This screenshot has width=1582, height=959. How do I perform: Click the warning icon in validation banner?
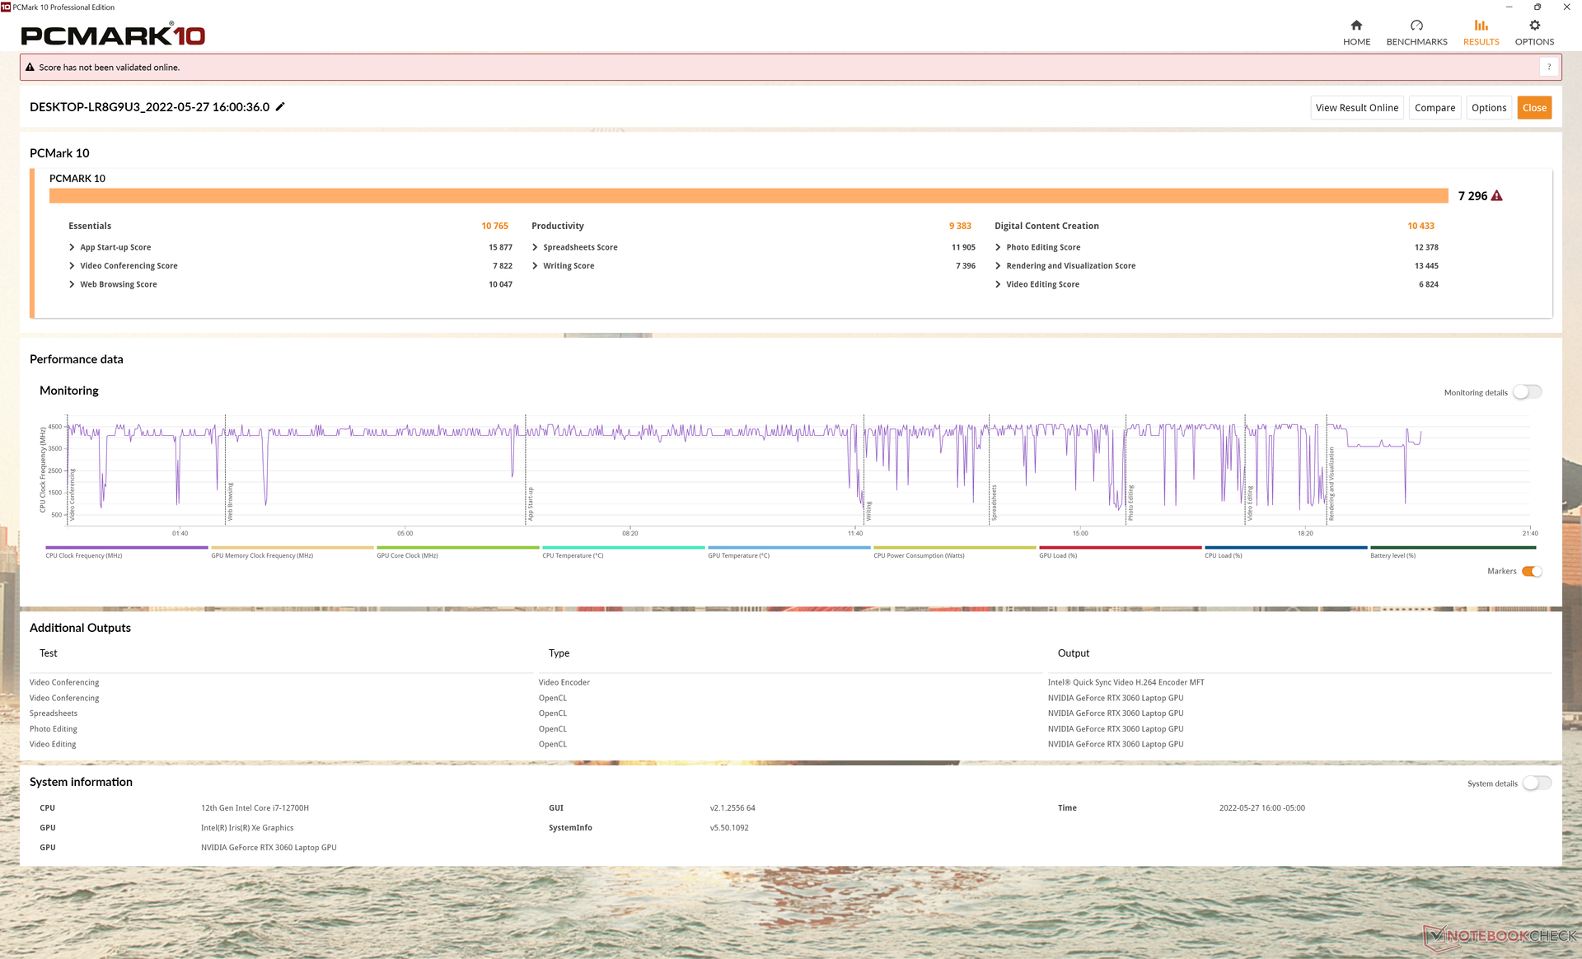(x=30, y=68)
